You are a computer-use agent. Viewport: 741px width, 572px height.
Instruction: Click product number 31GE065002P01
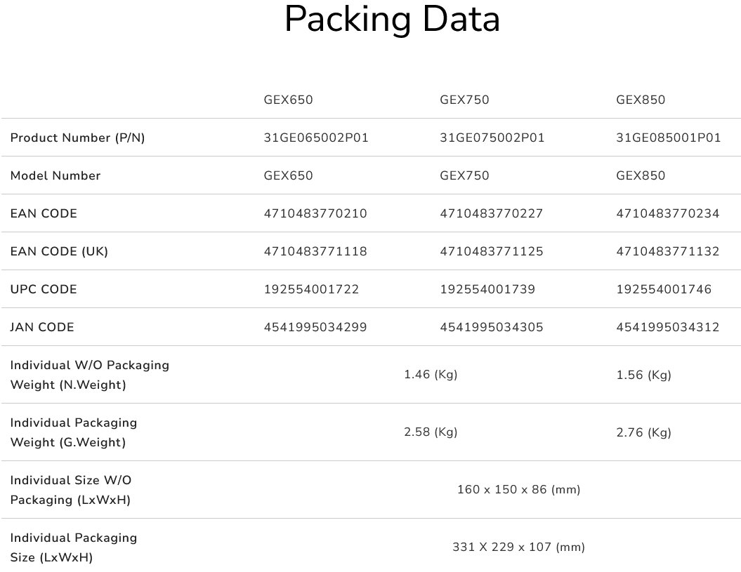click(x=316, y=138)
